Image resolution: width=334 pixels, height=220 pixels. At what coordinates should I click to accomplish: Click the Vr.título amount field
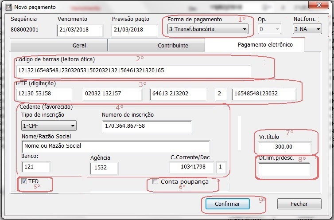pos(285,147)
